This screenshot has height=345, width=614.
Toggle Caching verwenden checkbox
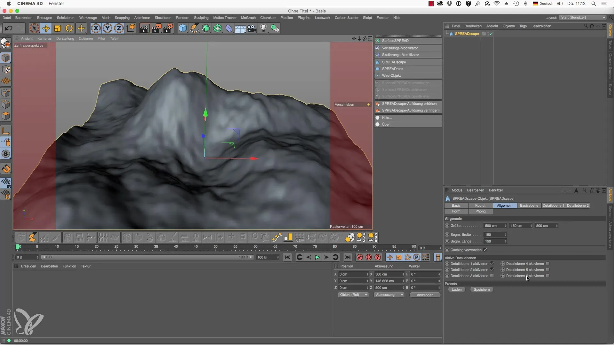485,250
